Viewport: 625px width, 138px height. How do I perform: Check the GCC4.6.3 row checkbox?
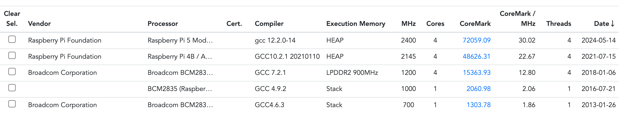coord(12,104)
